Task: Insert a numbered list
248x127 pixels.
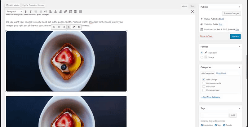Action: tap(41, 11)
